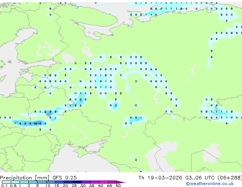Click the 2–5 mm legend color swatch
The width and height of the screenshot is (242, 187).
tap(33, 182)
